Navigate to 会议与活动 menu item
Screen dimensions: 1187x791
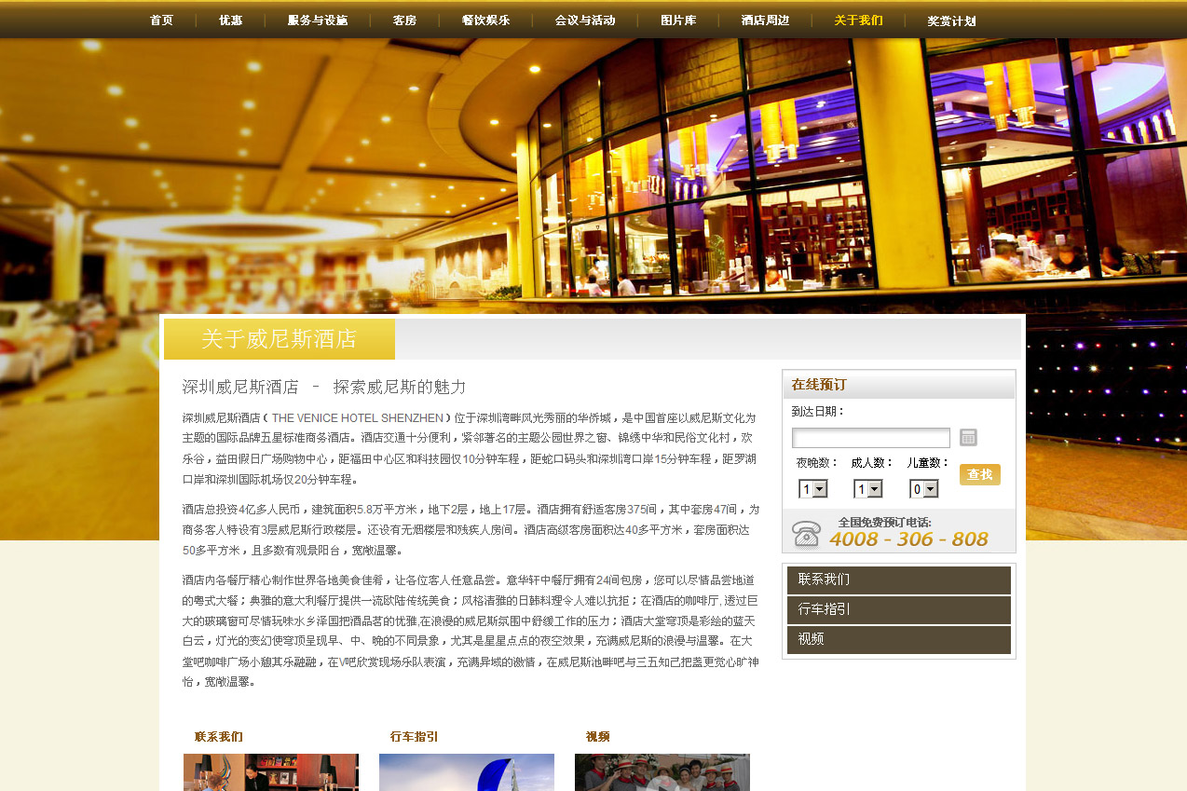click(584, 20)
